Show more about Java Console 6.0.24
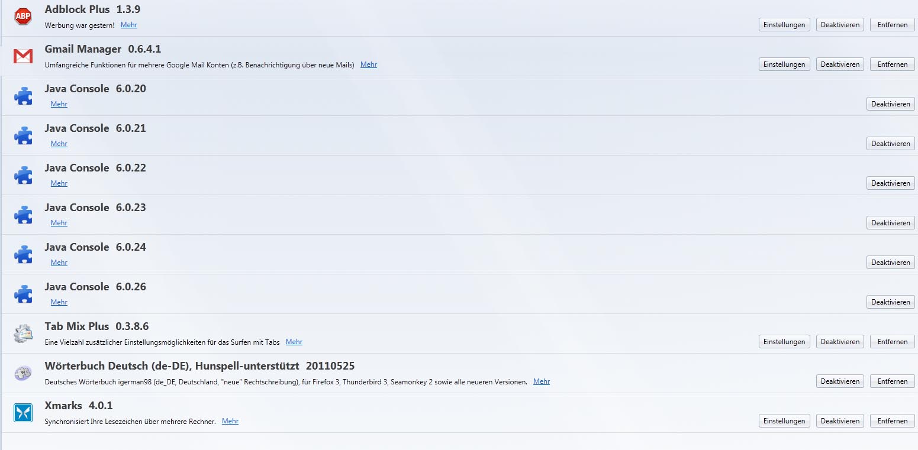This screenshot has height=450, width=918. click(59, 263)
